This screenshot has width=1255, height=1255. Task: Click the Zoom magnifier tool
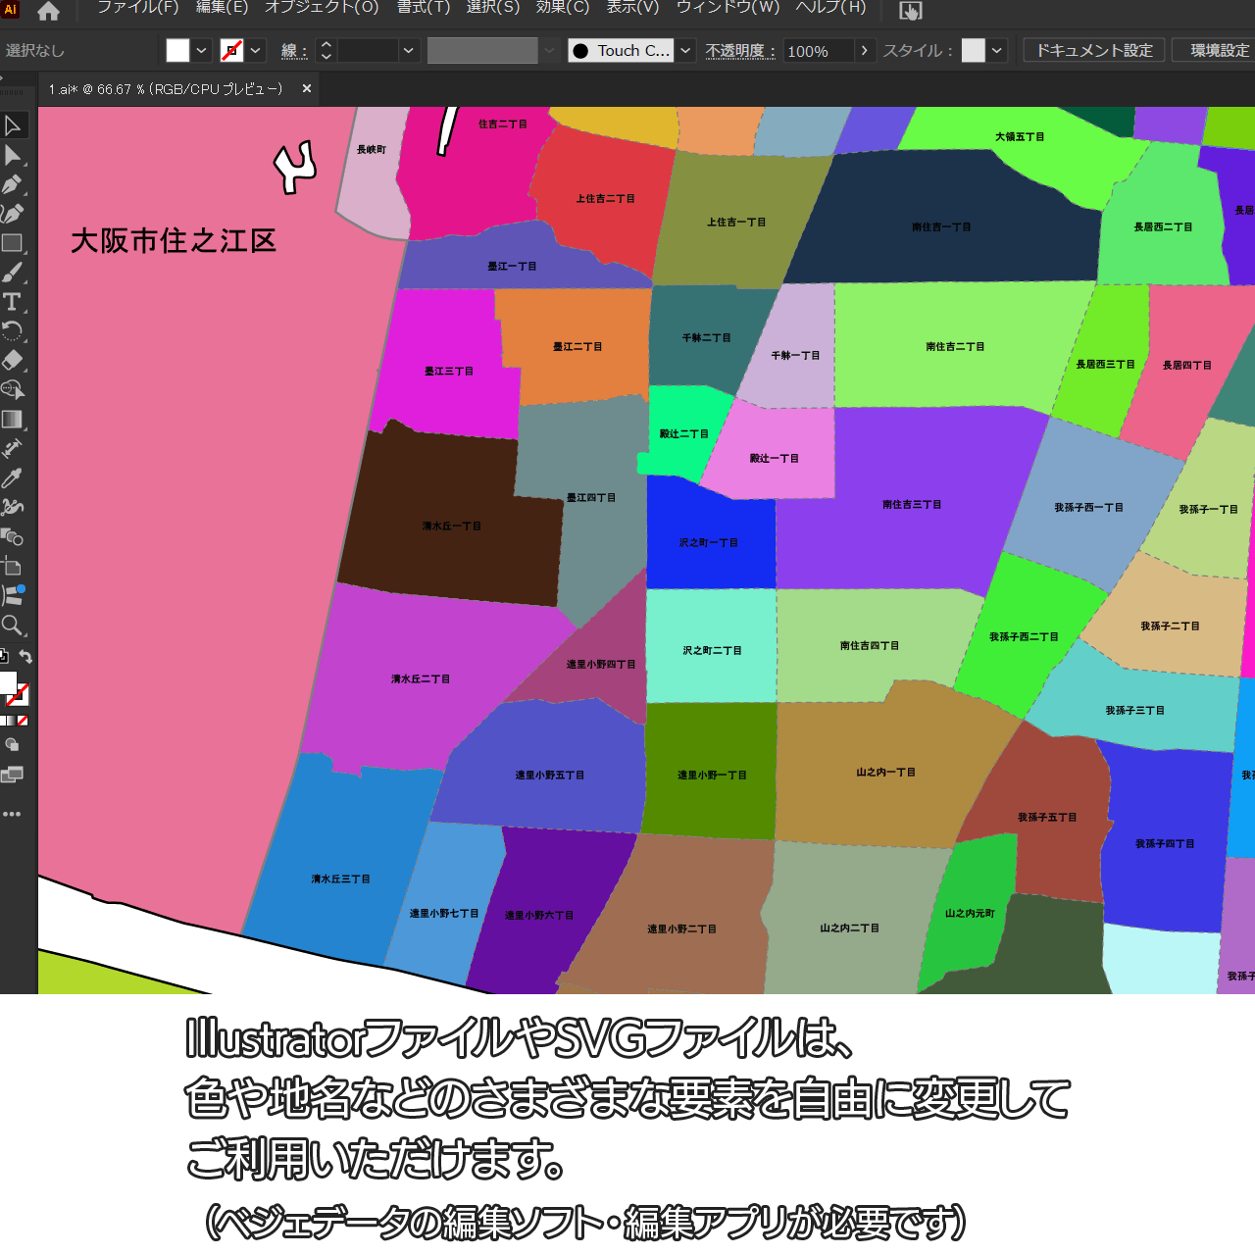coord(13,626)
